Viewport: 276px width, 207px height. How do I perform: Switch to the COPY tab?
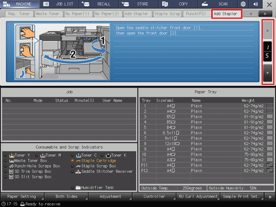click(x=178, y=4)
